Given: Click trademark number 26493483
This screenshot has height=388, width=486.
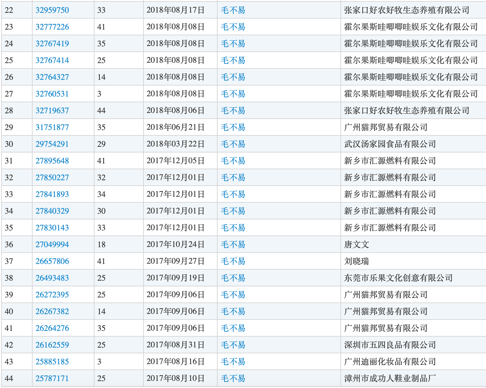Looking at the screenshot, I should (52, 278).
